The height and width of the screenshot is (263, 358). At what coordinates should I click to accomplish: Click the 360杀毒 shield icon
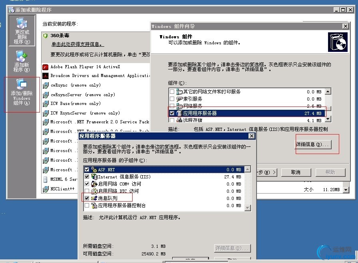[x=46, y=36]
